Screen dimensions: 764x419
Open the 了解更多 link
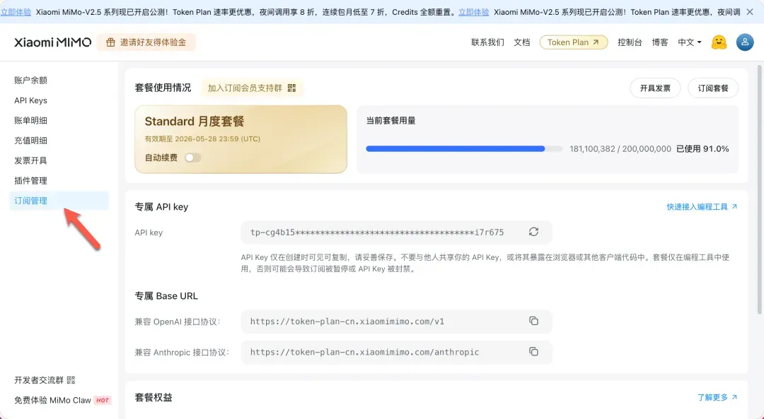point(717,398)
